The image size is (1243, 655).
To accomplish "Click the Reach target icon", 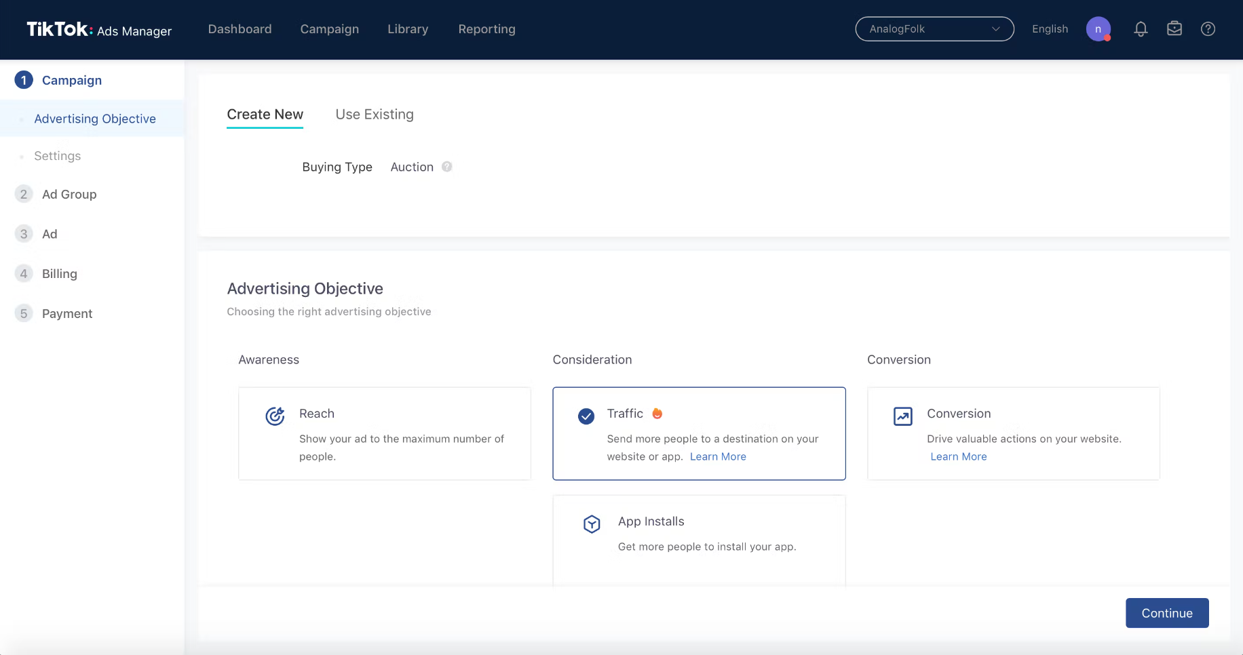I will click(x=275, y=416).
